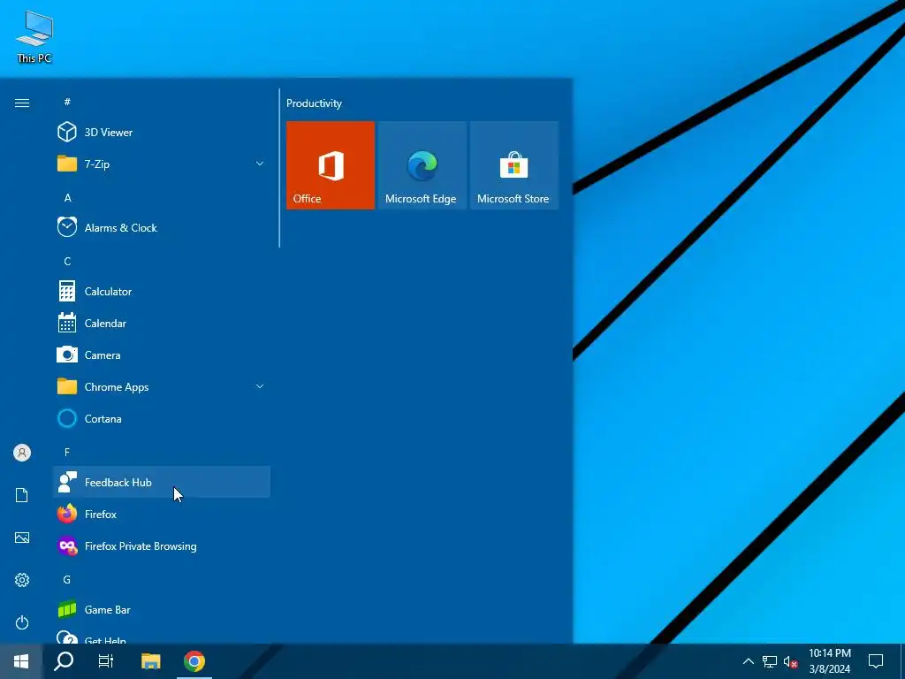The width and height of the screenshot is (905, 679).
Task: Open taskbar Search
Action: click(x=64, y=661)
